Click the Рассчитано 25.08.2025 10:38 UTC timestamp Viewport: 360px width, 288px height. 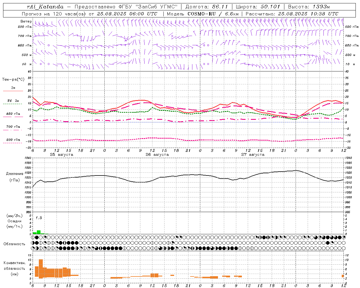pyautogui.click(x=292, y=14)
